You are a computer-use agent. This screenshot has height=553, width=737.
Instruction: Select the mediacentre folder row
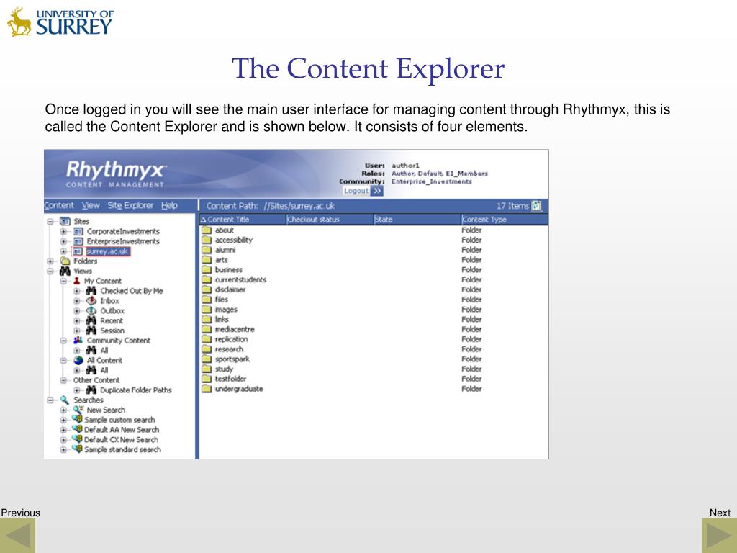point(374,329)
